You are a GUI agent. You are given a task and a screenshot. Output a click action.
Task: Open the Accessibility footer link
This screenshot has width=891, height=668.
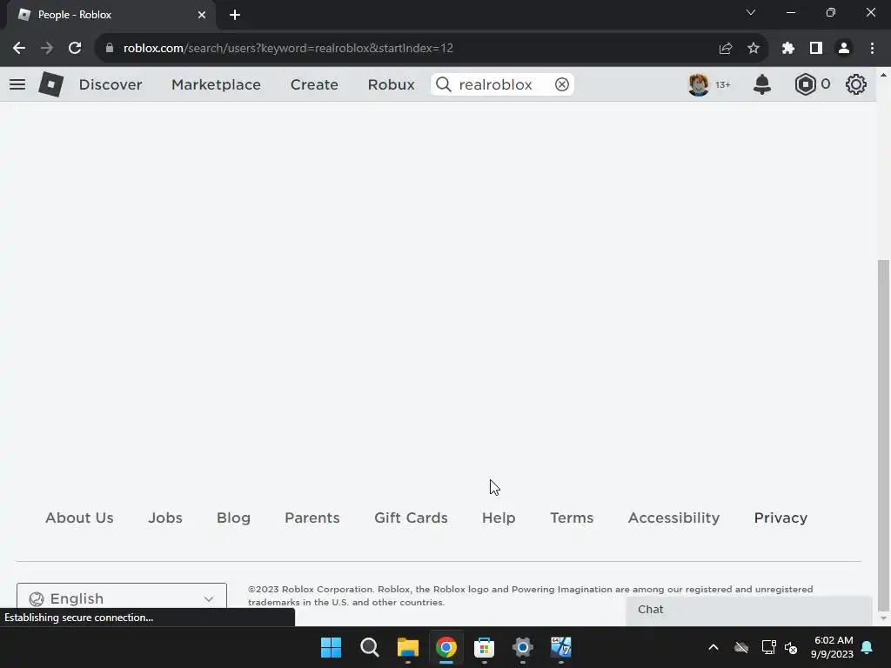[674, 518]
